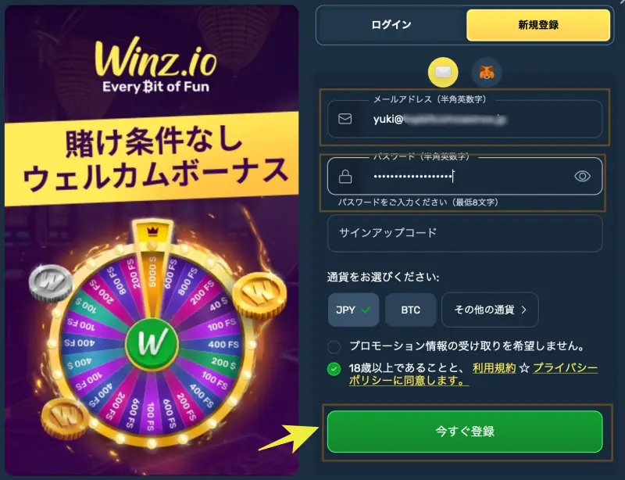
Task: Click the crown marker atop the wheel
Action: coord(152,231)
